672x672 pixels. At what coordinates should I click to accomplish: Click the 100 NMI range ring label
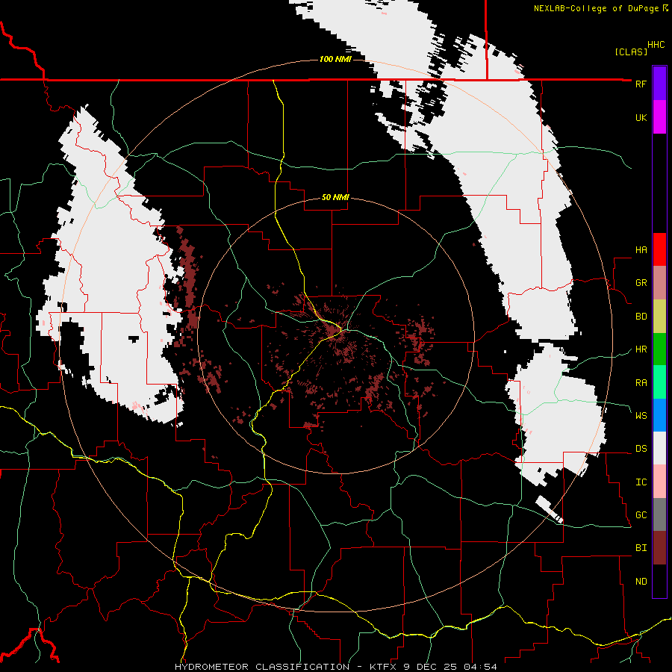click(335, 59)
